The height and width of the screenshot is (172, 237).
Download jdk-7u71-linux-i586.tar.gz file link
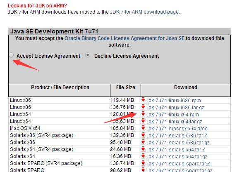coord(176,108)
